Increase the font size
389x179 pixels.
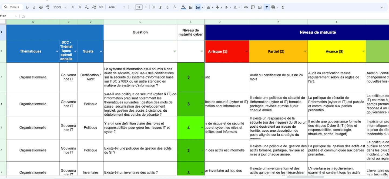146,7
